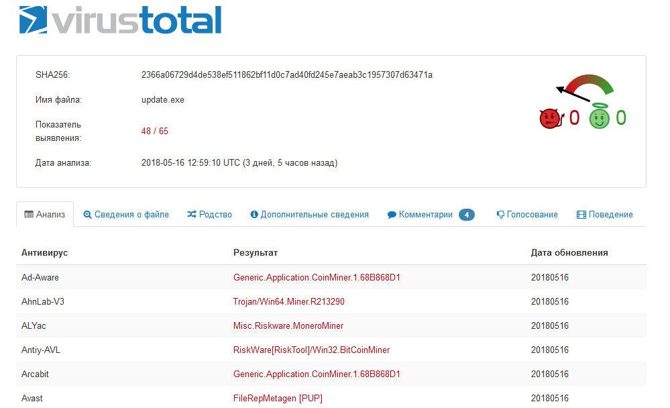This screenshot has width=670, height=408.
Task: Click the Показатель выявления: label
Action: (x=58, y=132)
